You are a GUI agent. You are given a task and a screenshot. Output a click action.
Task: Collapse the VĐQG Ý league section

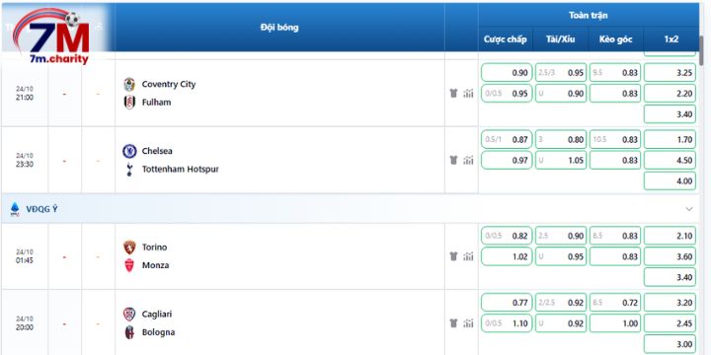pos(689,209)
